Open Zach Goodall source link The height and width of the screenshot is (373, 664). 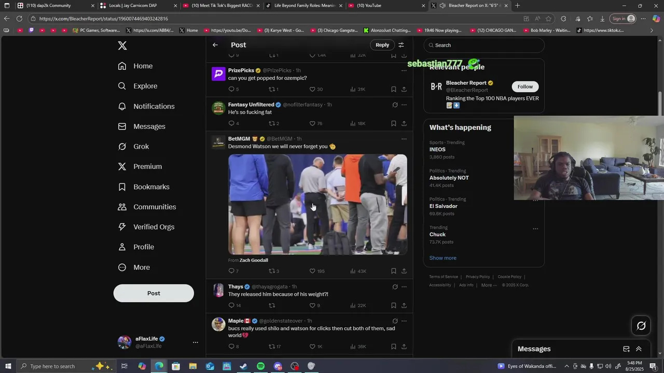254,260
